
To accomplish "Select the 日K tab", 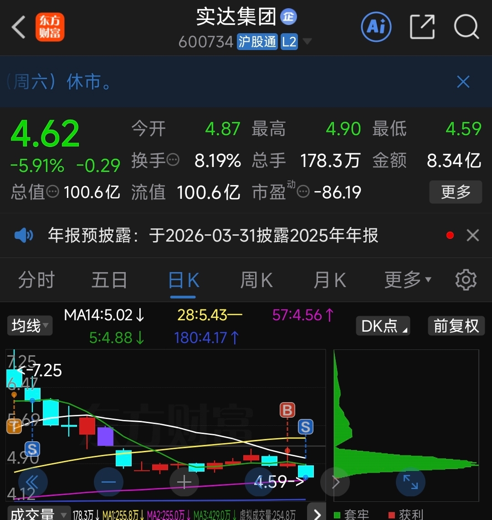I will [x=184, y=280].
